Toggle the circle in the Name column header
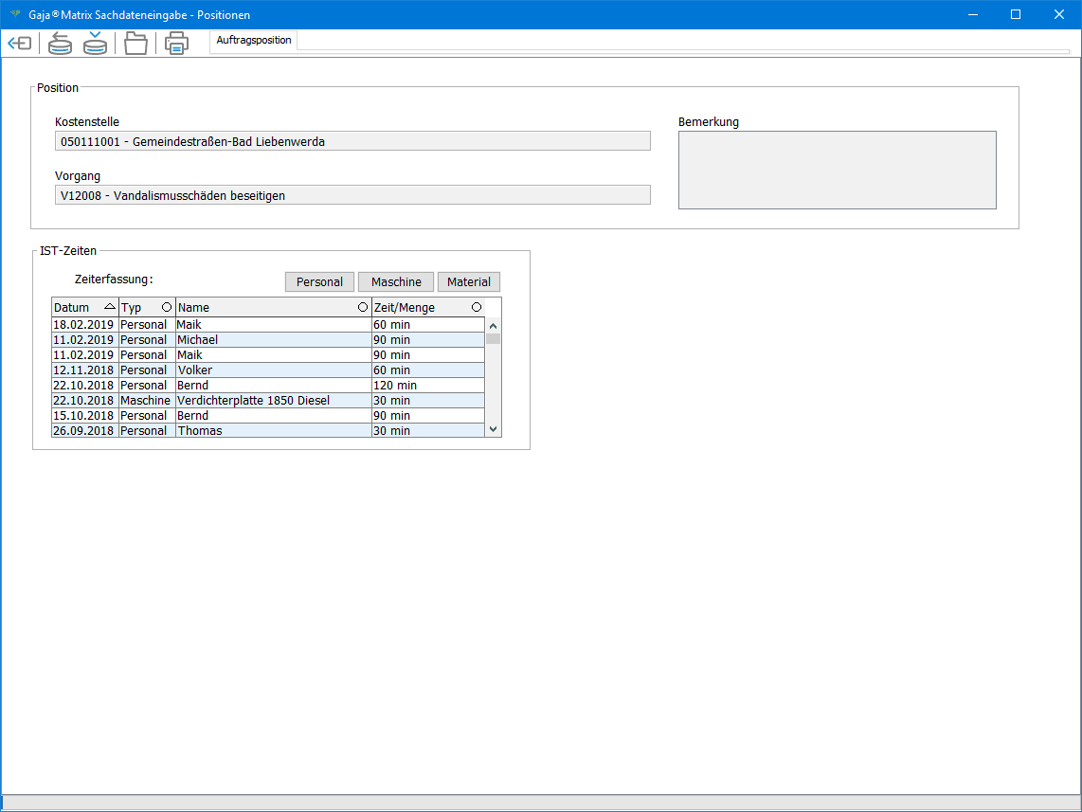This screenshot has height=812, width=1082. pos(363,307)
